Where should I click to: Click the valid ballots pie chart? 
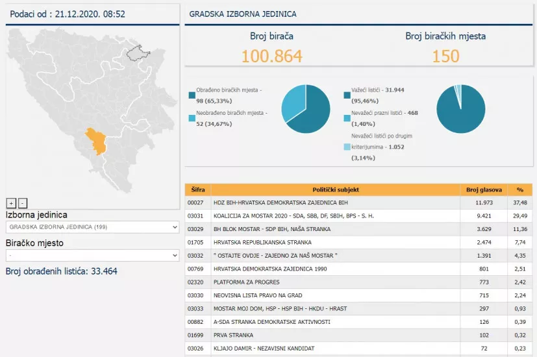tap(460, 109)
